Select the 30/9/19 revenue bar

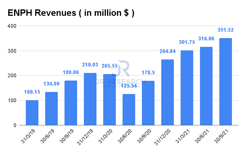pyautogui.click(x=71, y=103)
